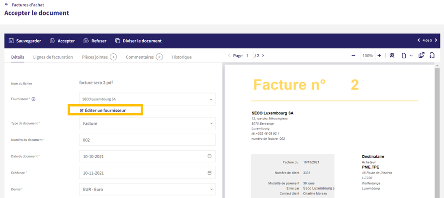Image resolution: width=444 pixels, height=198 pixels.
Task: Expand the page layout dropdown chevron
Action: 412,56
